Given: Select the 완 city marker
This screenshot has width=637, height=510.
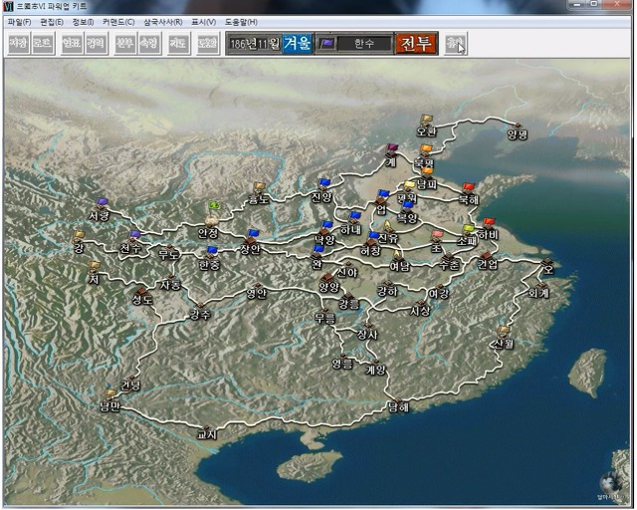Looking at the screenshot, I should 318,259.
